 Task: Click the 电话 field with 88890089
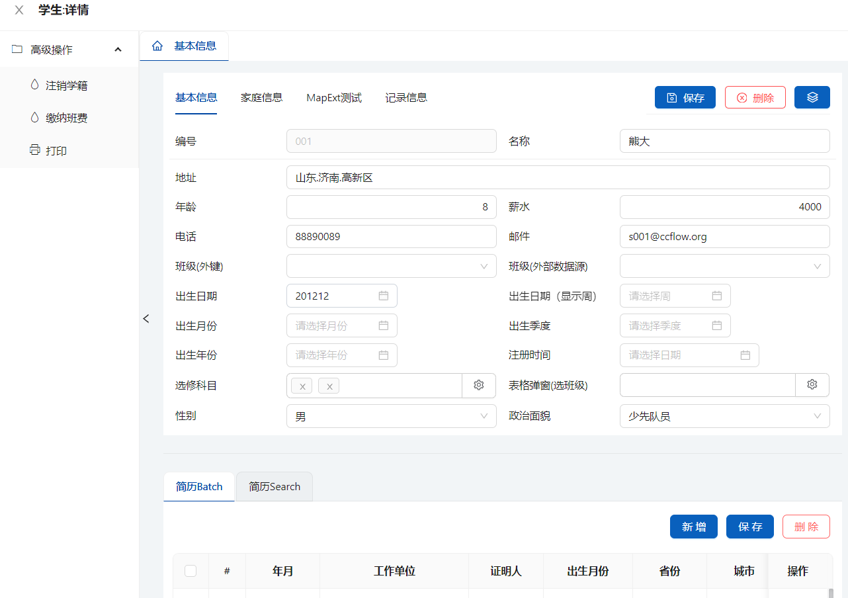pos(391,236)
